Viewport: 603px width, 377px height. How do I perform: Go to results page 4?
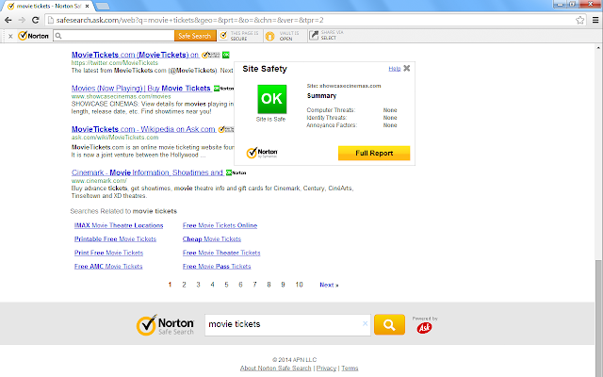pos(212,285)
